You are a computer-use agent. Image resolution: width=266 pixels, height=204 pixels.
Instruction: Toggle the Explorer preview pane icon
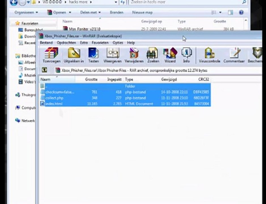click(x=230, y=12)
